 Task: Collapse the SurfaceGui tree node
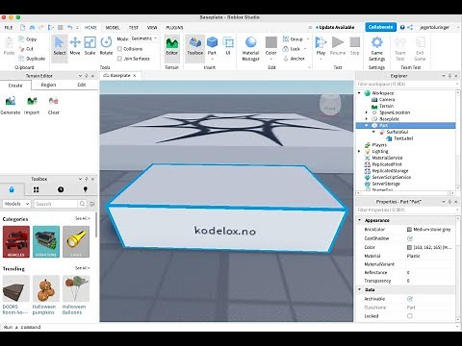click(373, 132)
